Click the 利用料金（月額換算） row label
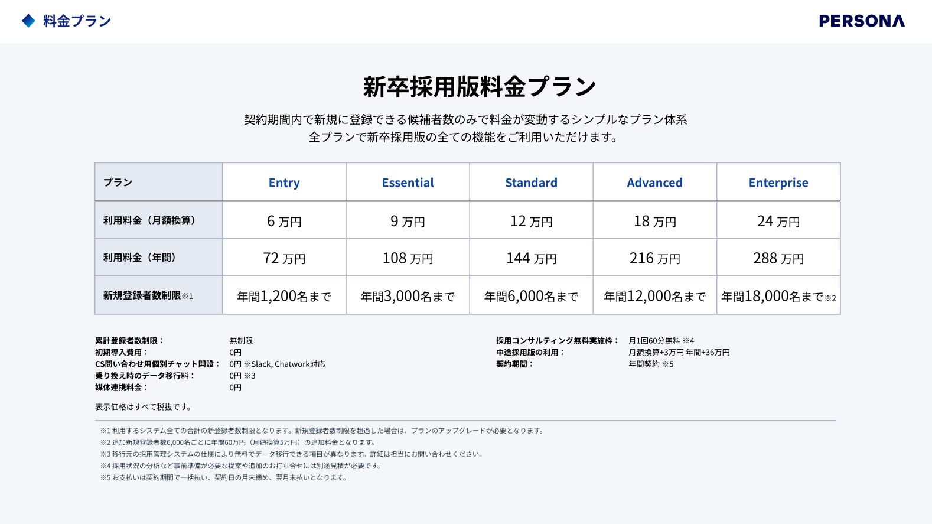Screen dimensions: 932x524 [158, 220]
